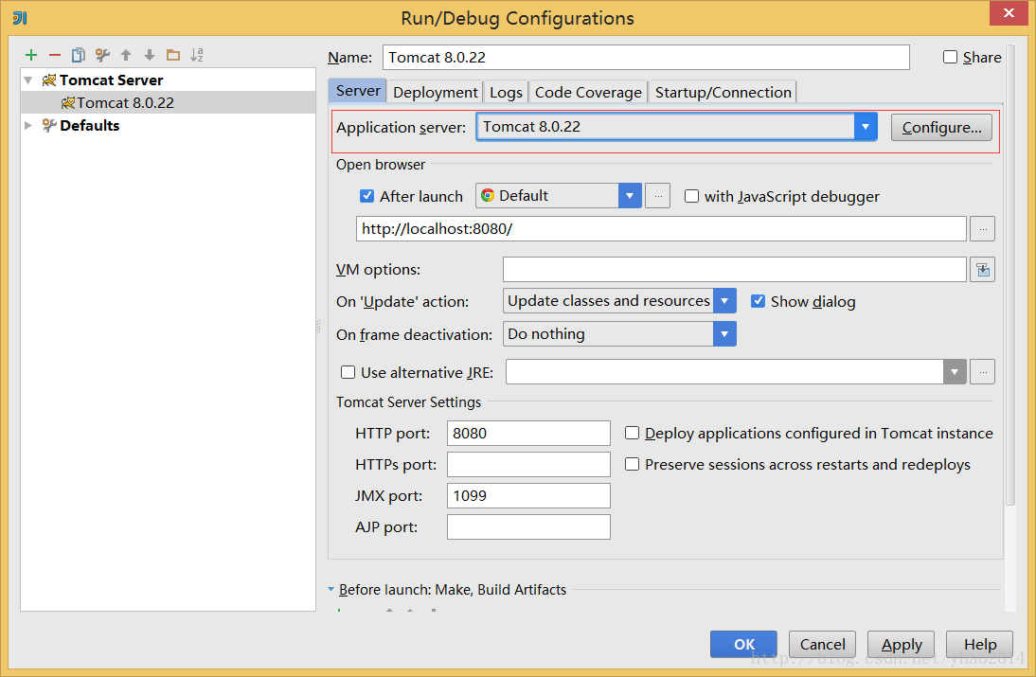Click the JMX port field
1036x677 pixels.
coord(528,495)
